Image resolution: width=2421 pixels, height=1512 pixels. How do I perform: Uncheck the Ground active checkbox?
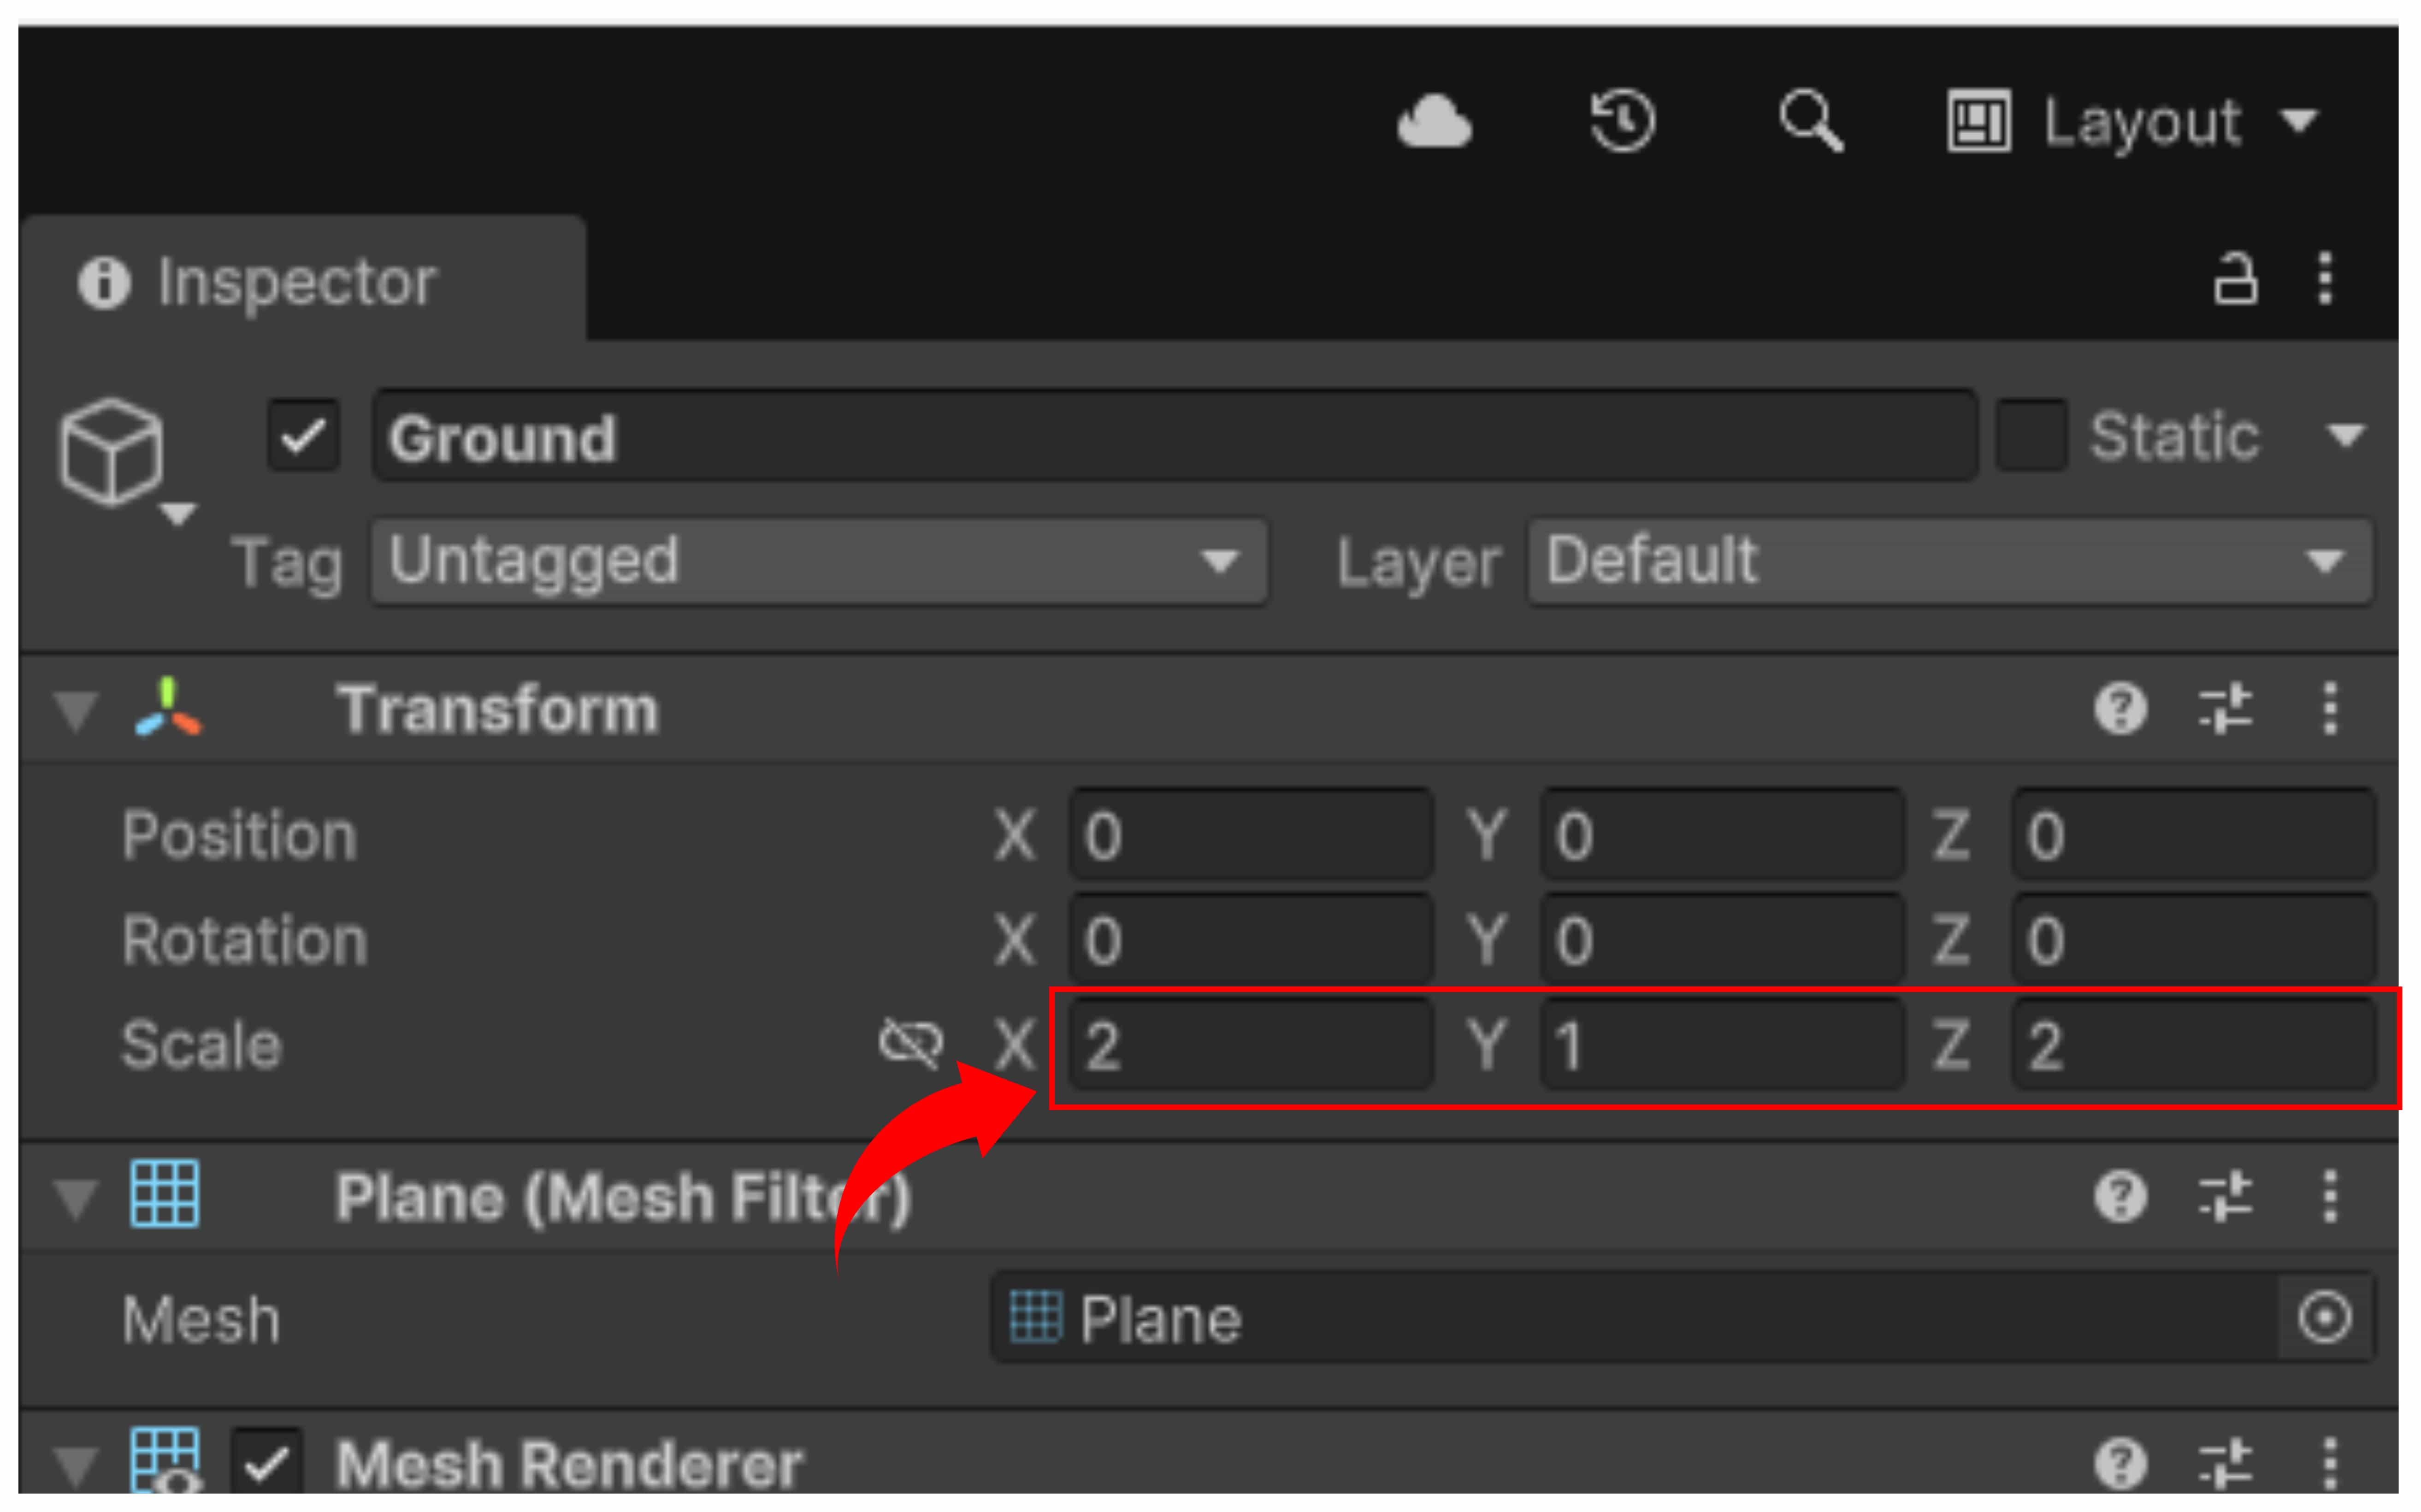pos(303,436)
